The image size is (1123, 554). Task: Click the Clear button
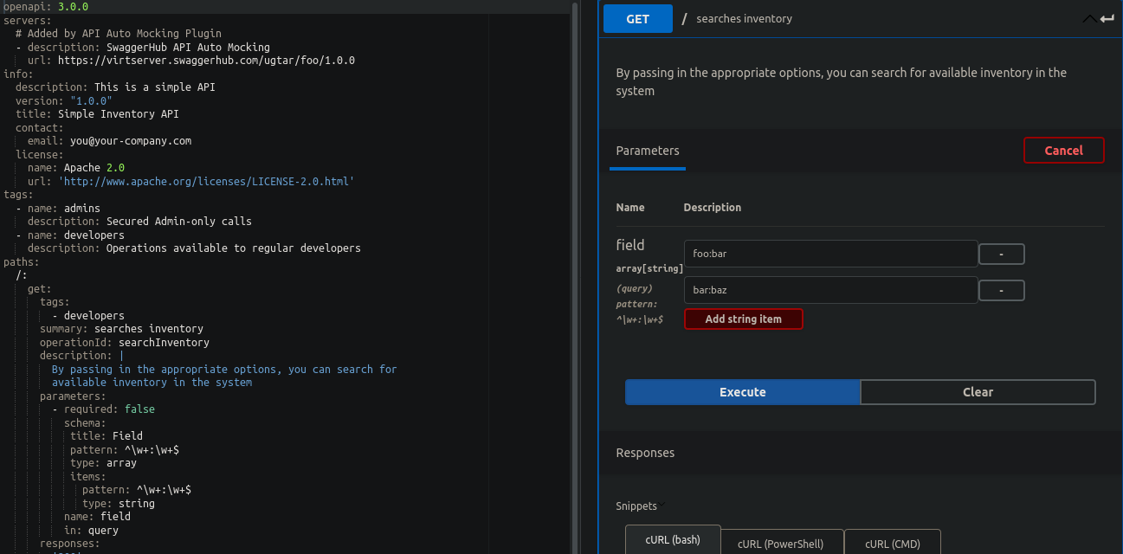coord(978,391)
